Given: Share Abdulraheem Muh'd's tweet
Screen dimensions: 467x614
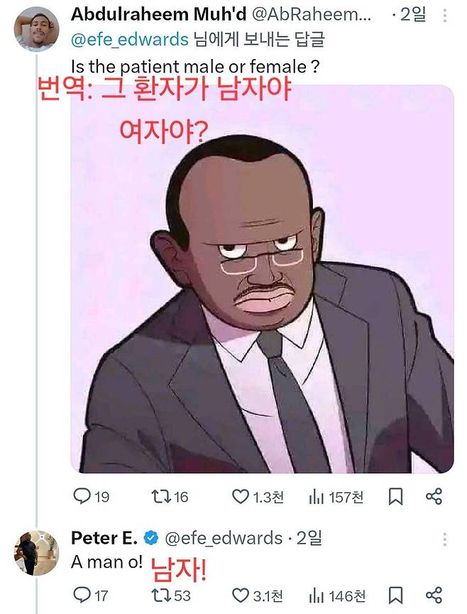Looking at the screenshot, I should coord(434,497).
